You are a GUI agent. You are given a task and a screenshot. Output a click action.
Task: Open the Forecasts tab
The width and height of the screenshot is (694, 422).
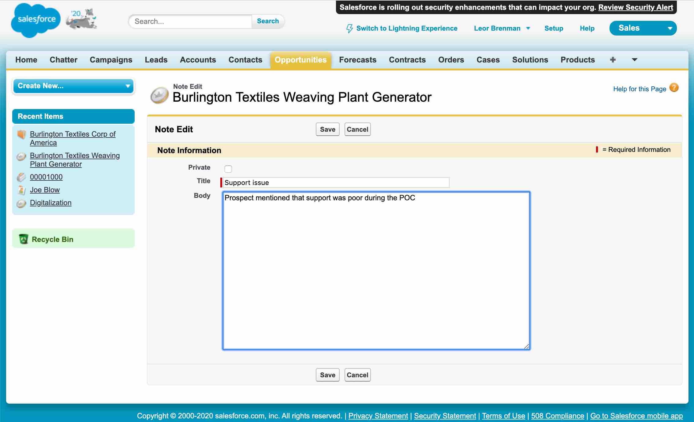coord(358,60)
